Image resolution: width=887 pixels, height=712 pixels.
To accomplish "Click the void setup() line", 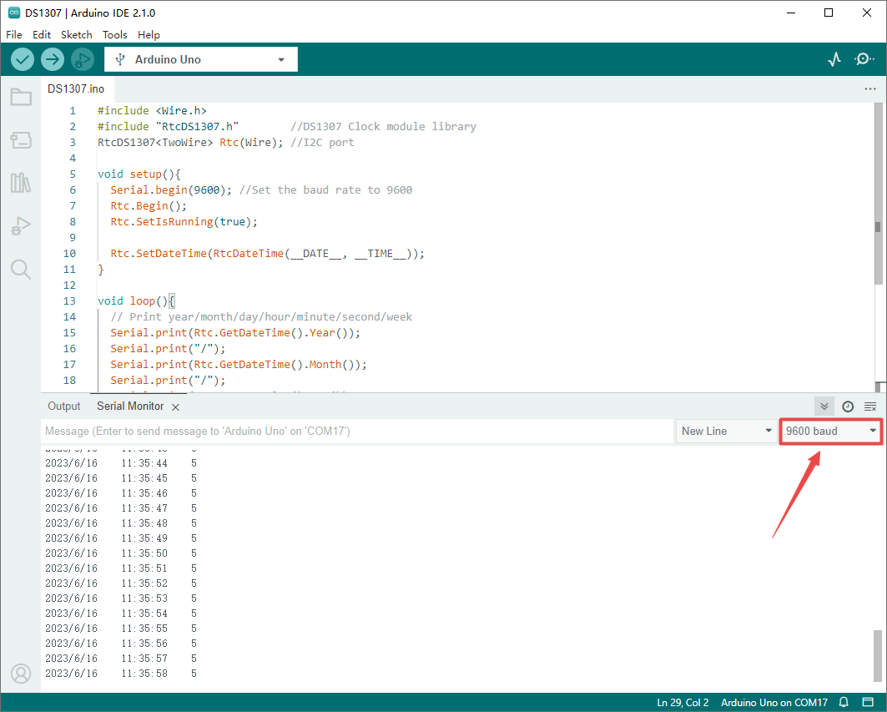I will point(139,174).
